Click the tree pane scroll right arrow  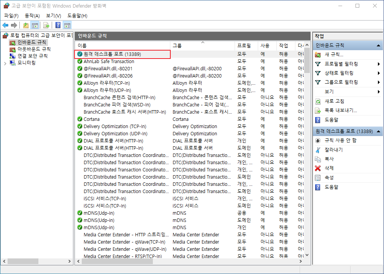tap(70, 261)
